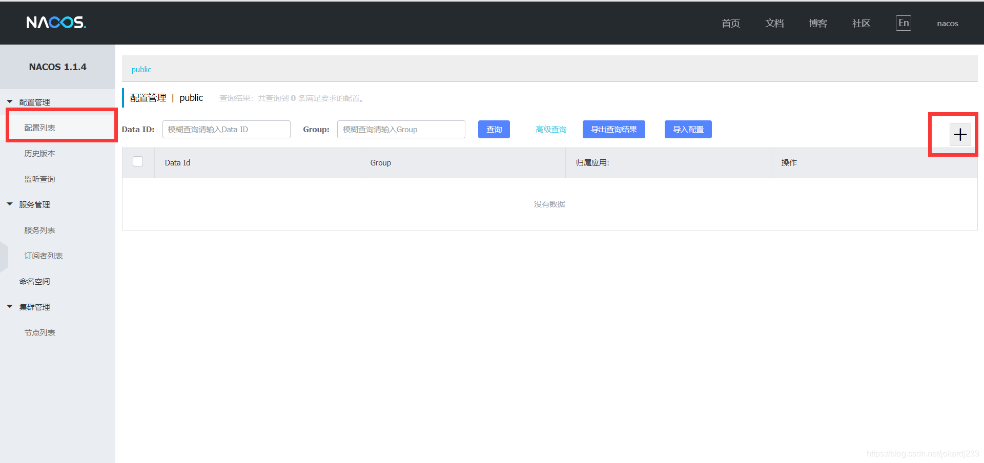Image resolution: width=984 pixels, height=463 pixels.
Task: Click the 导入配置 button
Action: click(688, 130)
